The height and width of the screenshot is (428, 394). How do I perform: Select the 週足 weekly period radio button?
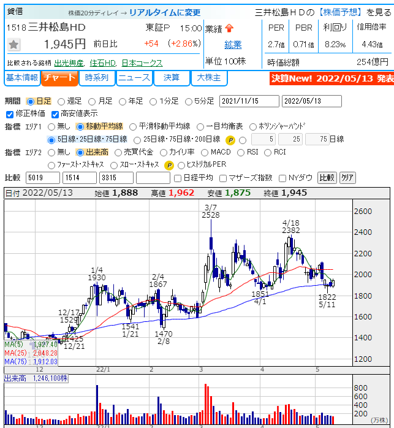point(61,101)
